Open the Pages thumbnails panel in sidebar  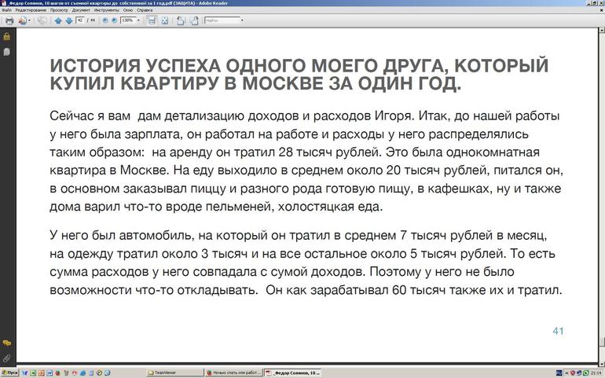coord(6,51)
